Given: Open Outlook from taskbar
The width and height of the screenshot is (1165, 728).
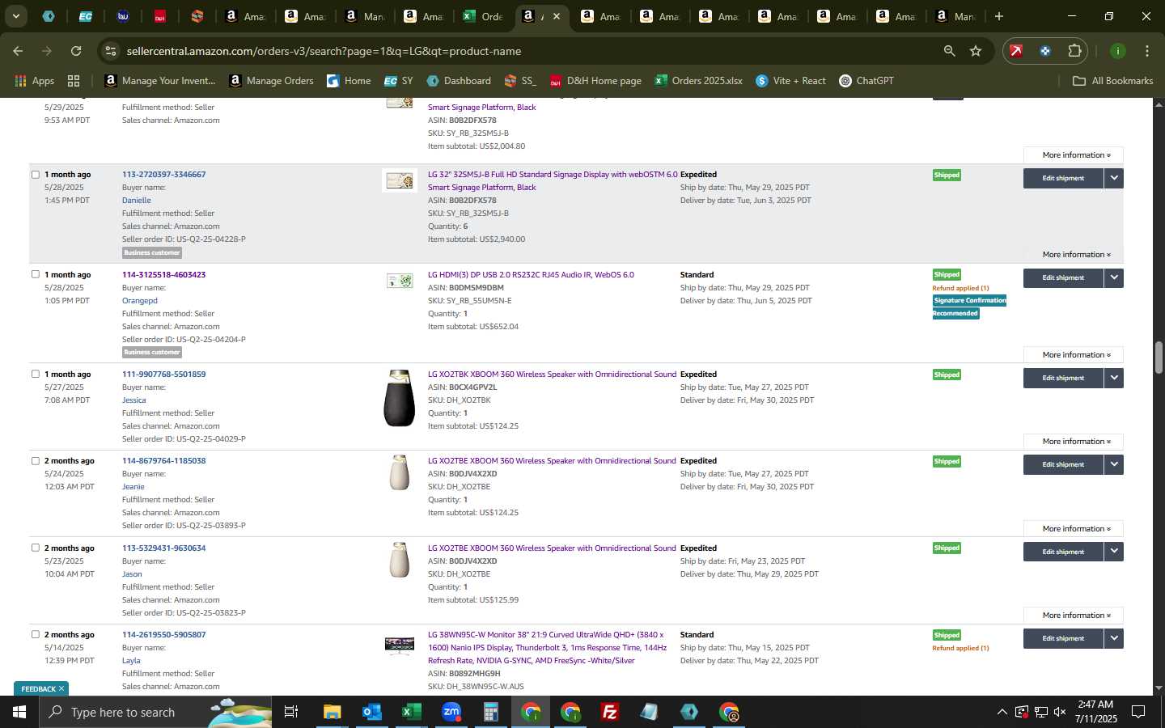Looking at the screenshot, I should 371,712.
